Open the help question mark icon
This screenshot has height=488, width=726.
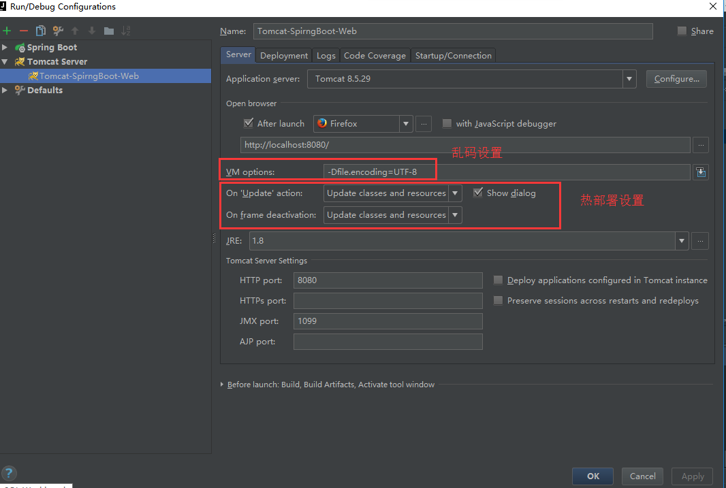point(10,473)
